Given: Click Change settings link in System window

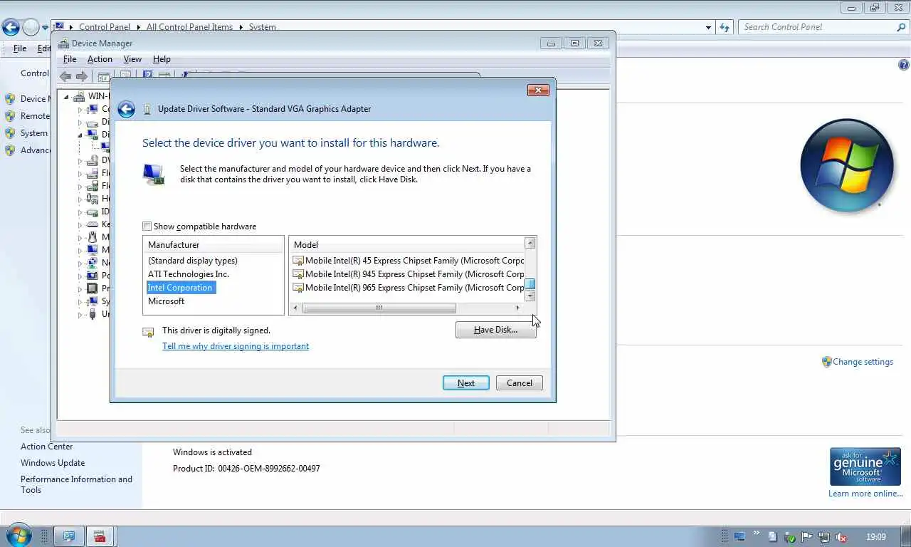Looking at the screenshot, I should coord(863,362).
